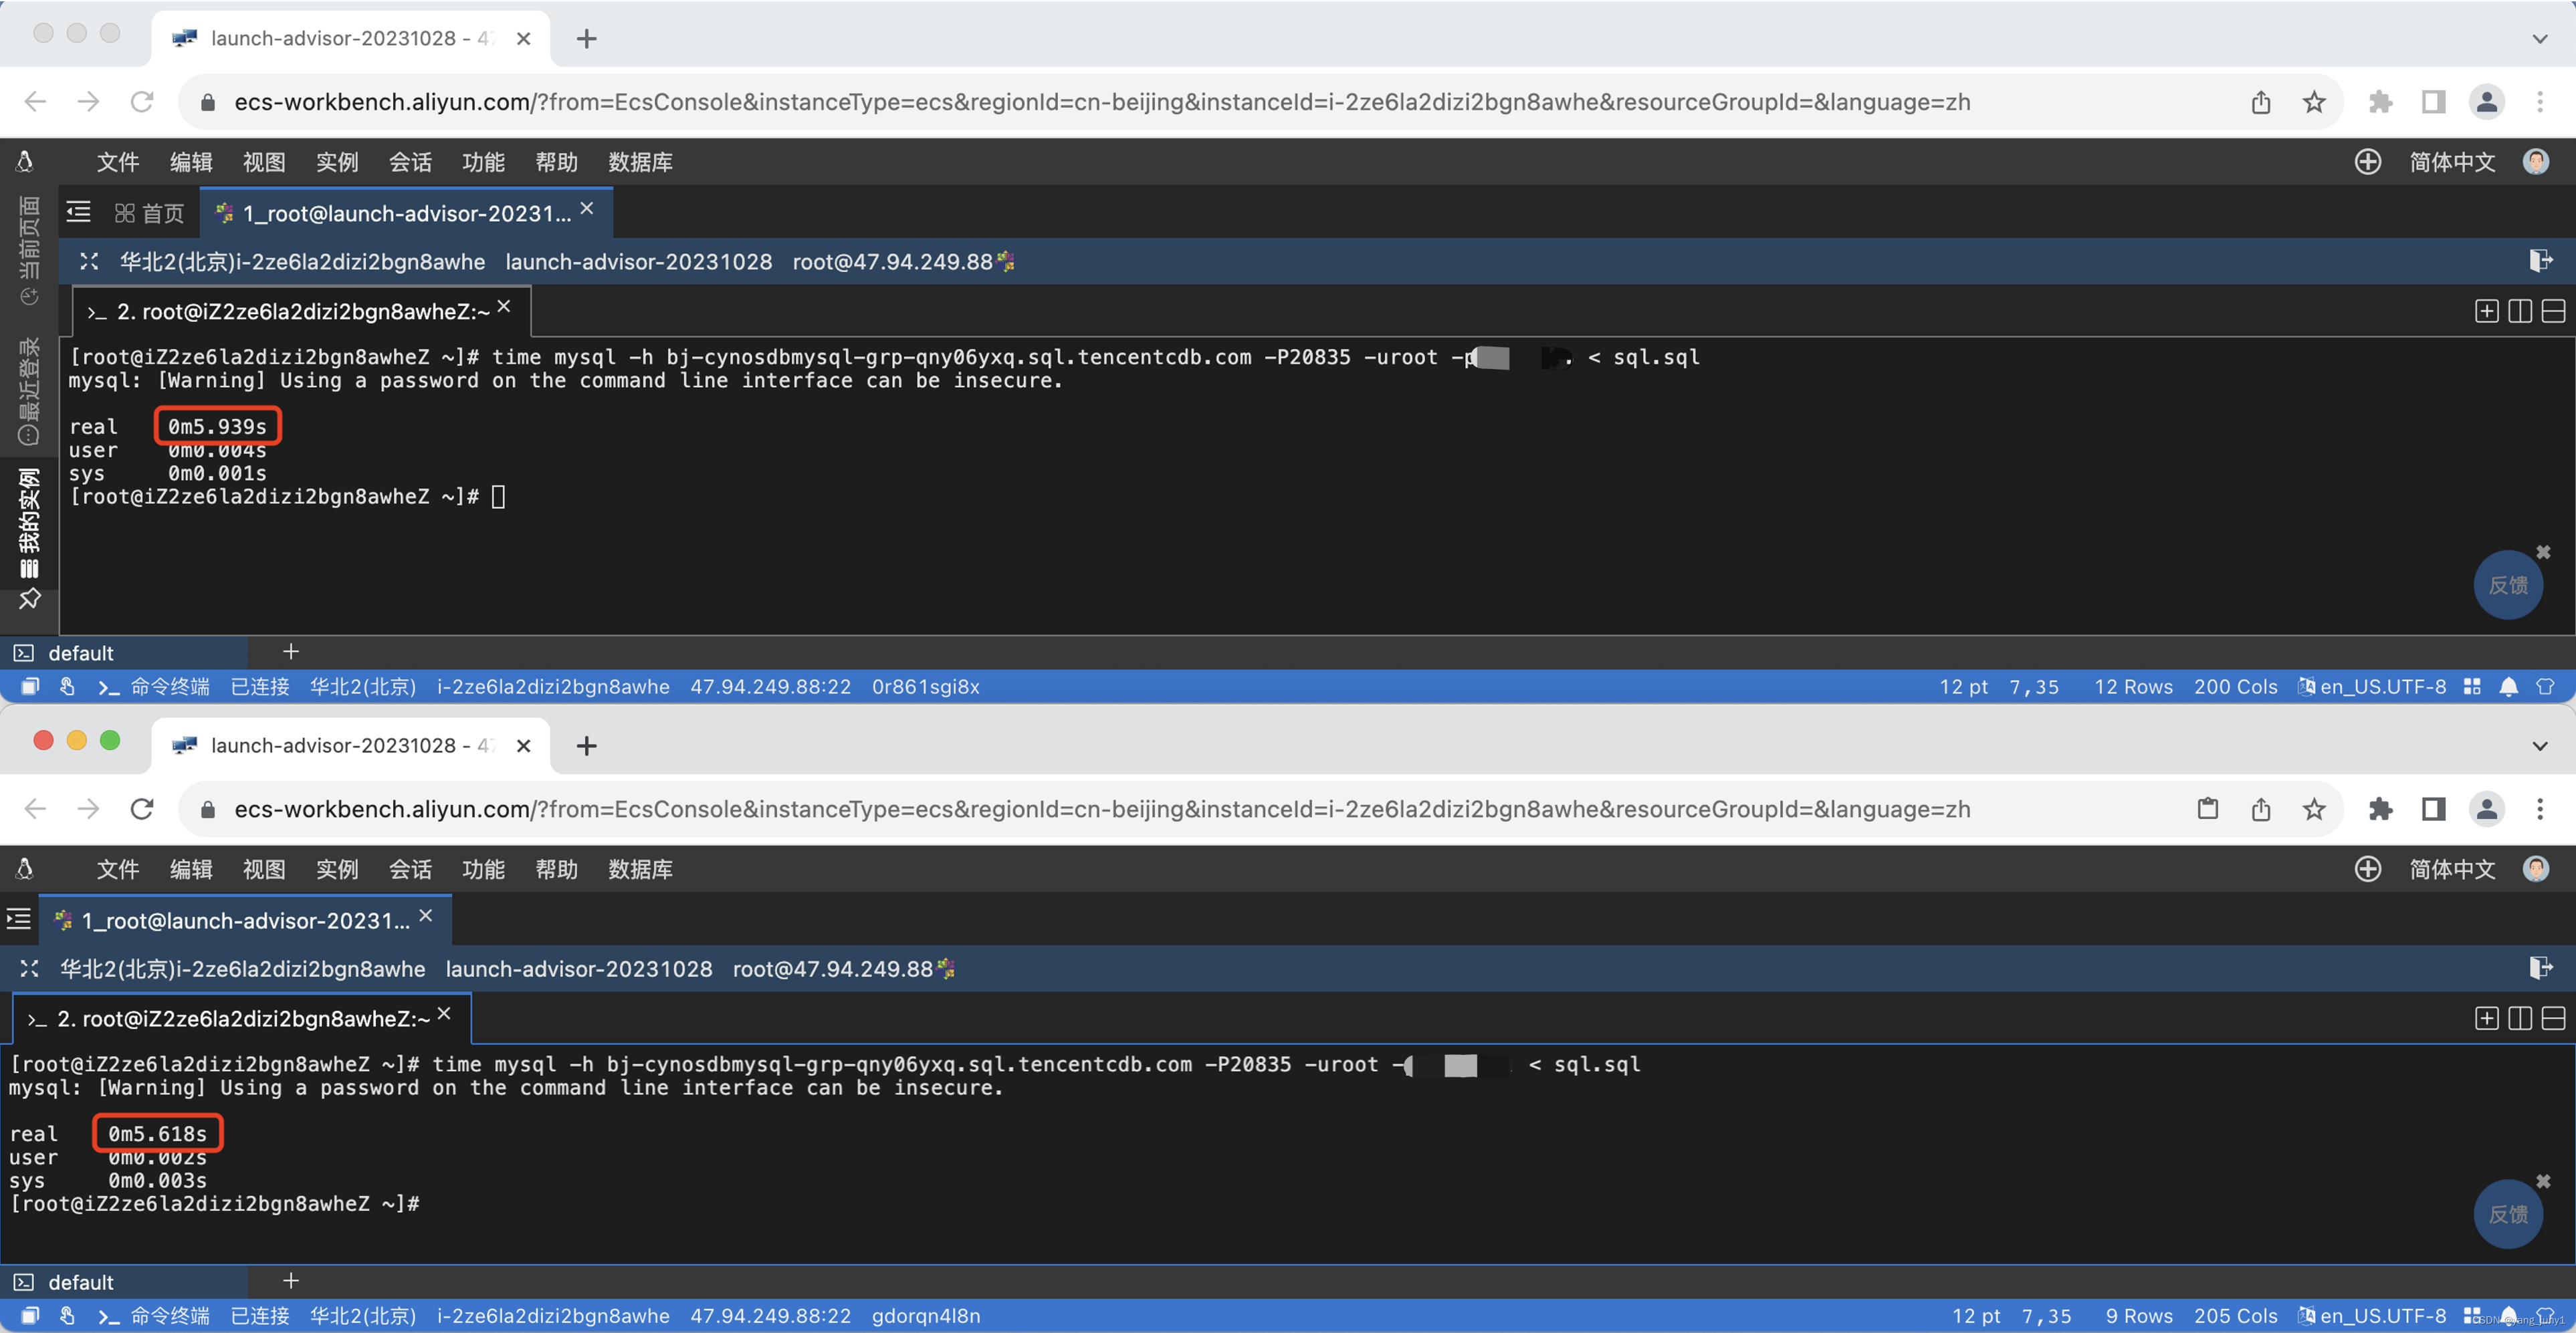The height and width of the screenshot is (1333, 2576).
Task: Notification bell in top workbench status bar
Action: tap(2509, 687)
